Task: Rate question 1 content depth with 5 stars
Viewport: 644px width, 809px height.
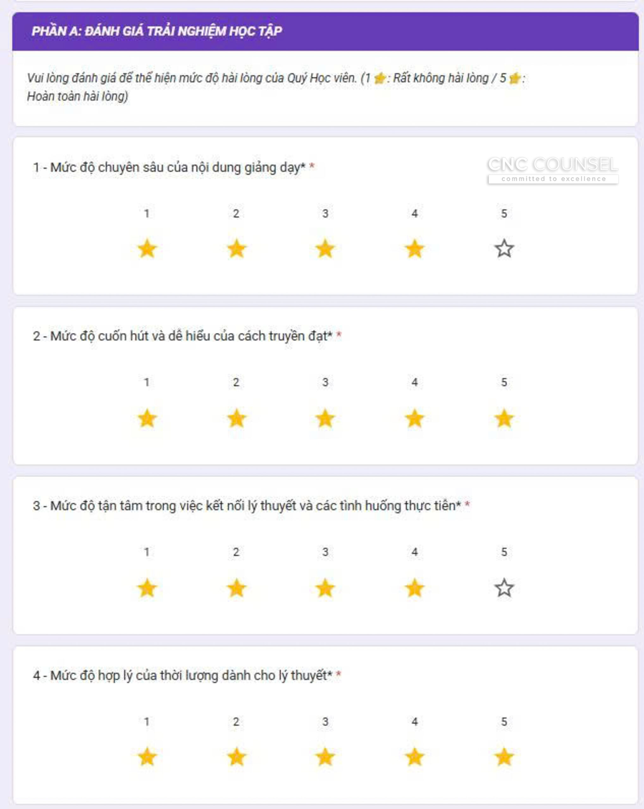Action: [x=504, y=249]
